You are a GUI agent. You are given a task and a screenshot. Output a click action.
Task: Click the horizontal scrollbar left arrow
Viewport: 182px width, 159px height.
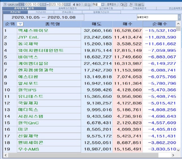click(6, 155)
